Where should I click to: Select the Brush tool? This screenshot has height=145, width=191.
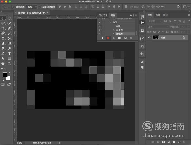9,33
